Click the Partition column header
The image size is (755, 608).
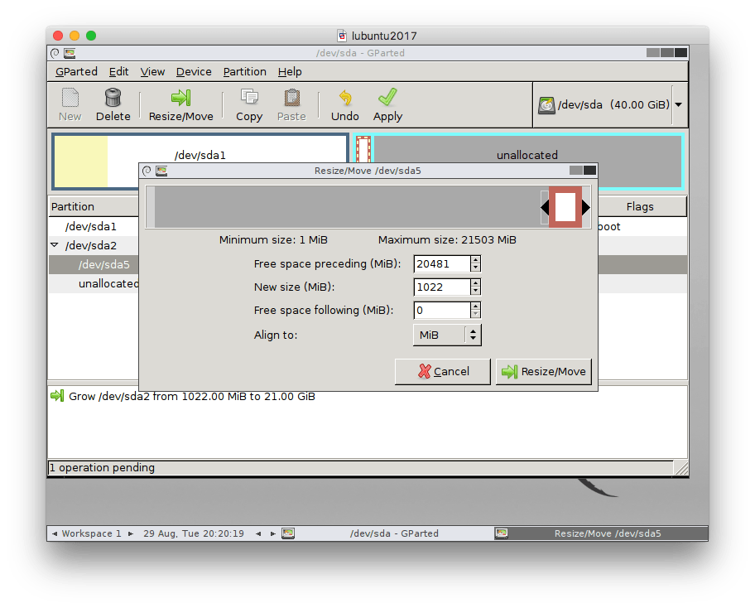tap(94, 207)
